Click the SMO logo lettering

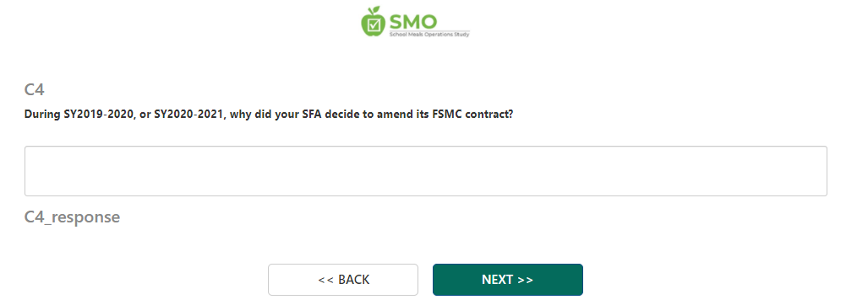coord(413,23)
